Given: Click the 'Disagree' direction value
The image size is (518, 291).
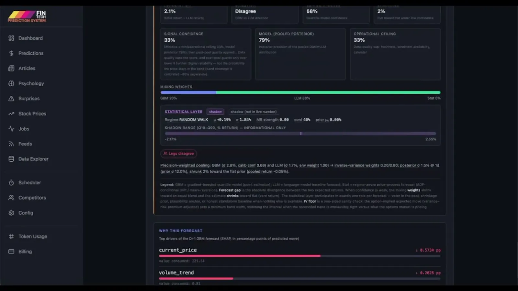Looking at the screenshot, I should (x=245, y=11).
